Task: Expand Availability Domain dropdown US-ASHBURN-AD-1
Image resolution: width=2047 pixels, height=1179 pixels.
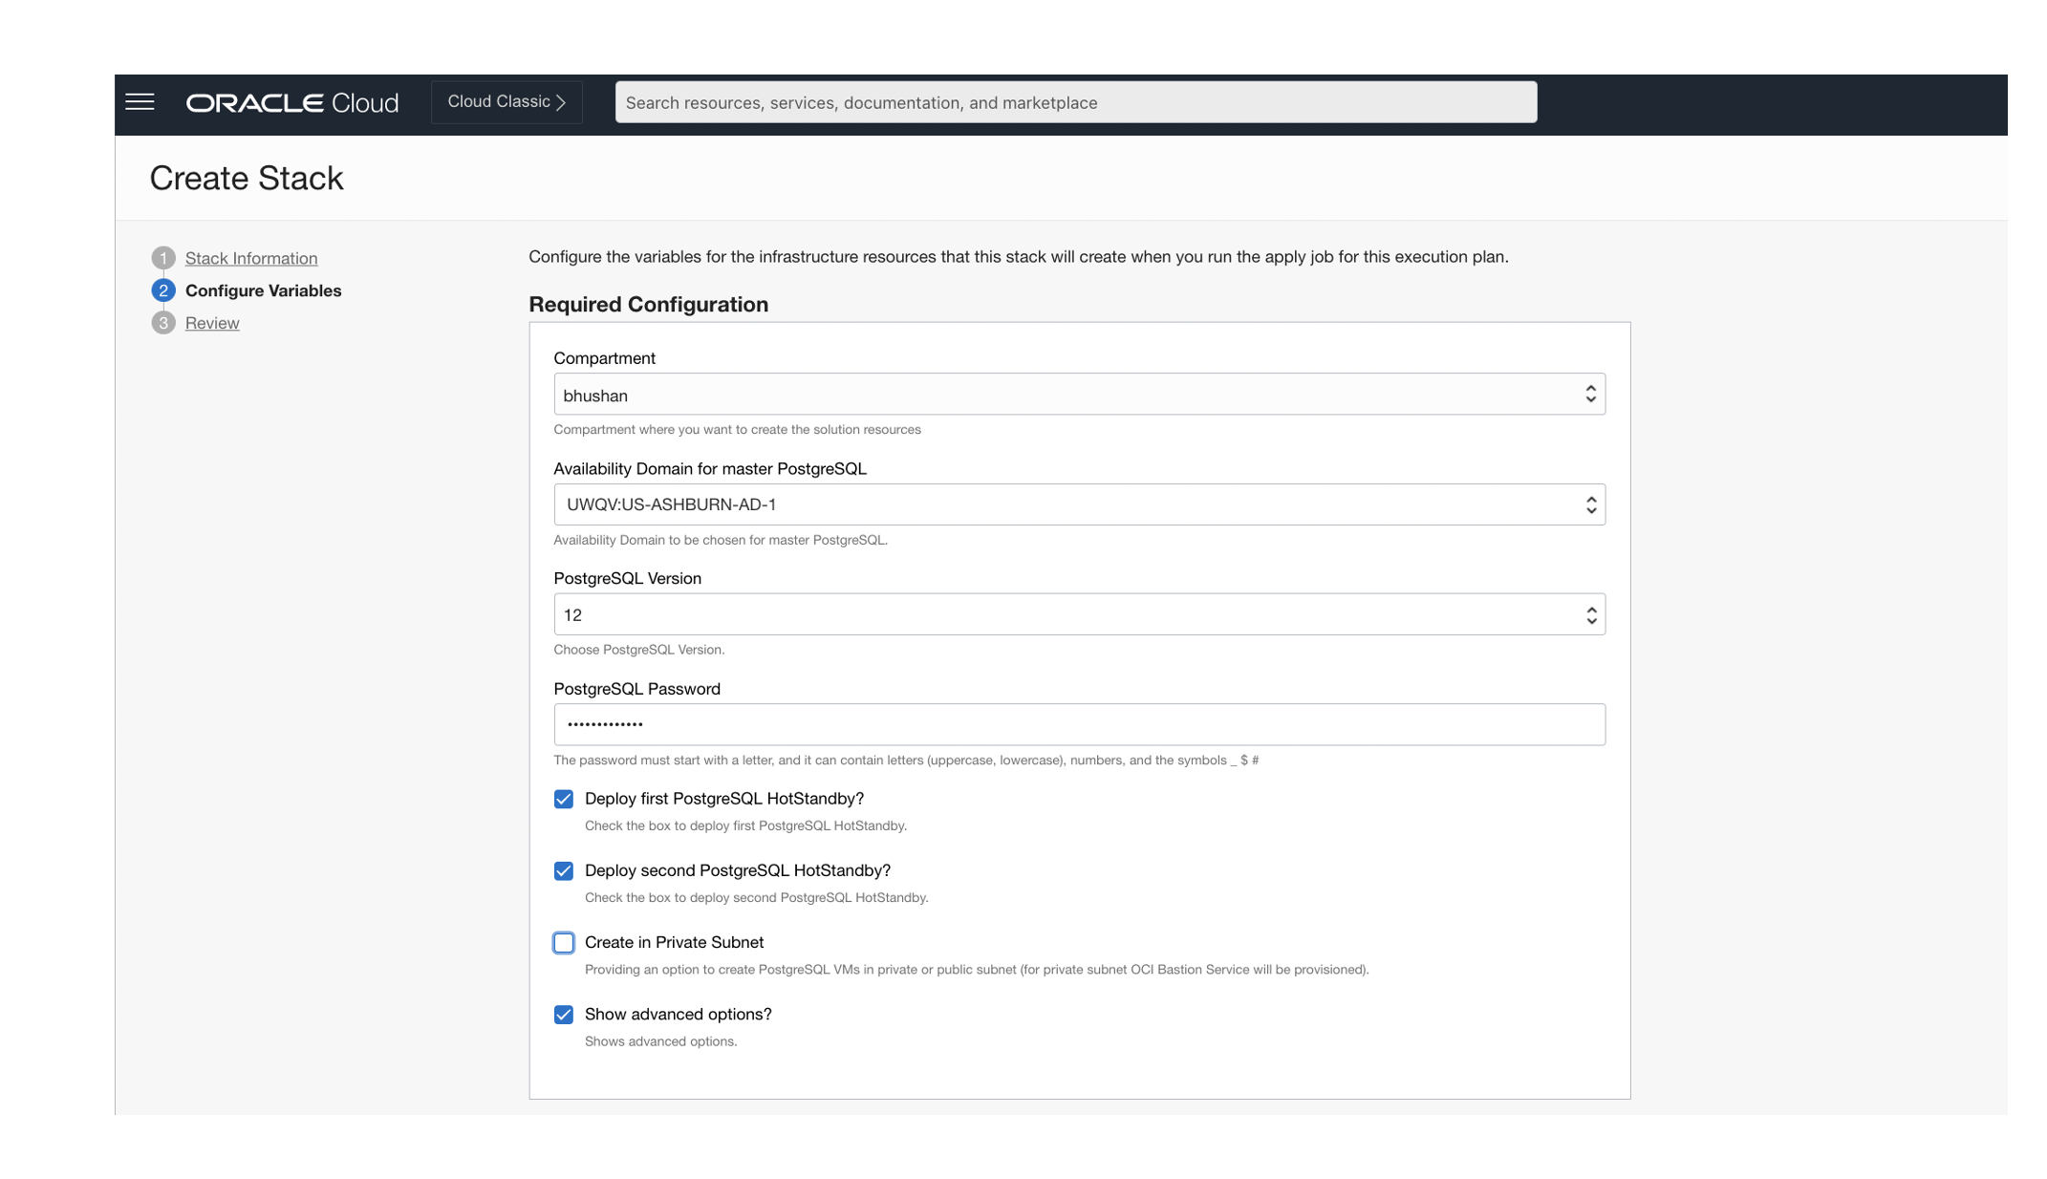Action: click(1061, 504)
